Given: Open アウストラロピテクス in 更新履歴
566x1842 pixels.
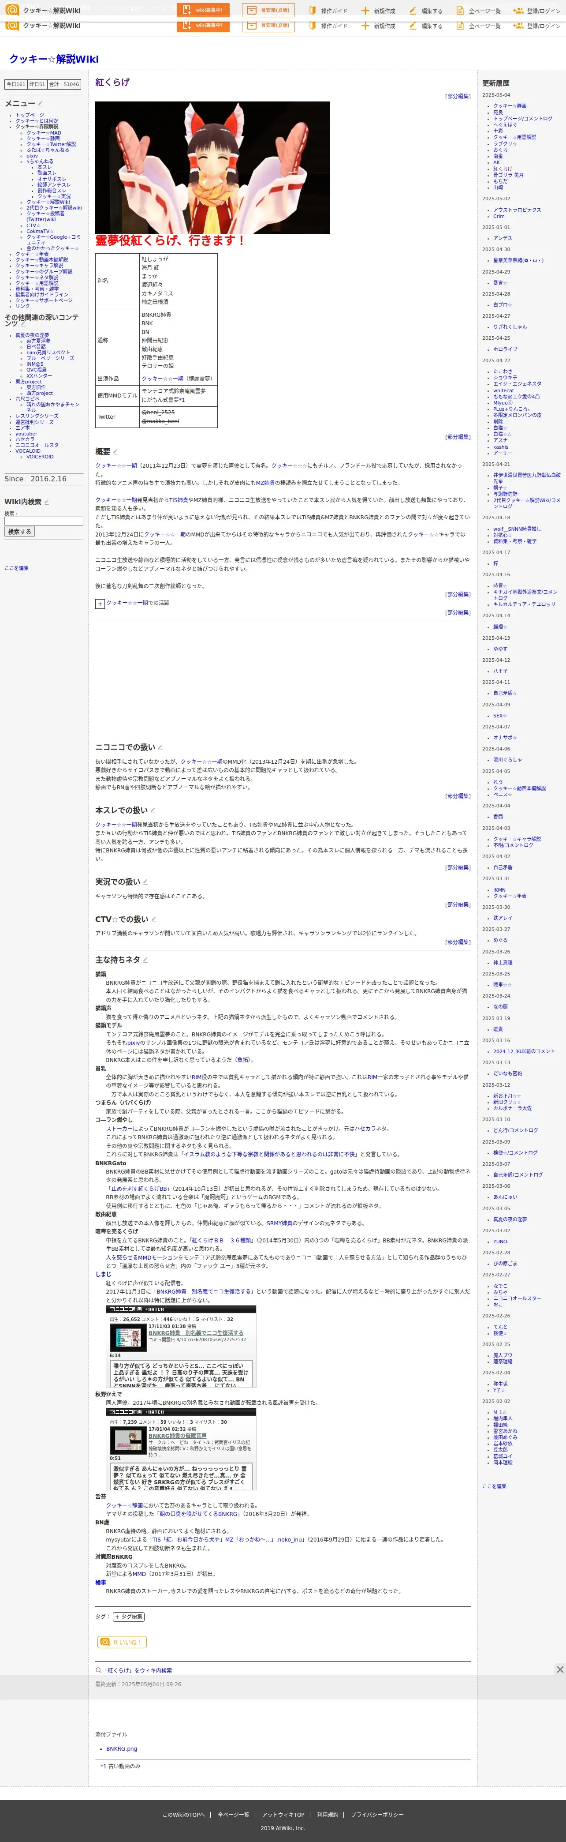Looking at the screenshot, I should pos(517,210).
